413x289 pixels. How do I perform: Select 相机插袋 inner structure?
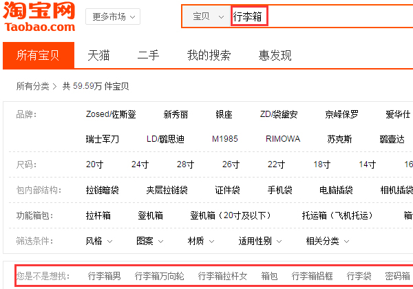(396, 190)
